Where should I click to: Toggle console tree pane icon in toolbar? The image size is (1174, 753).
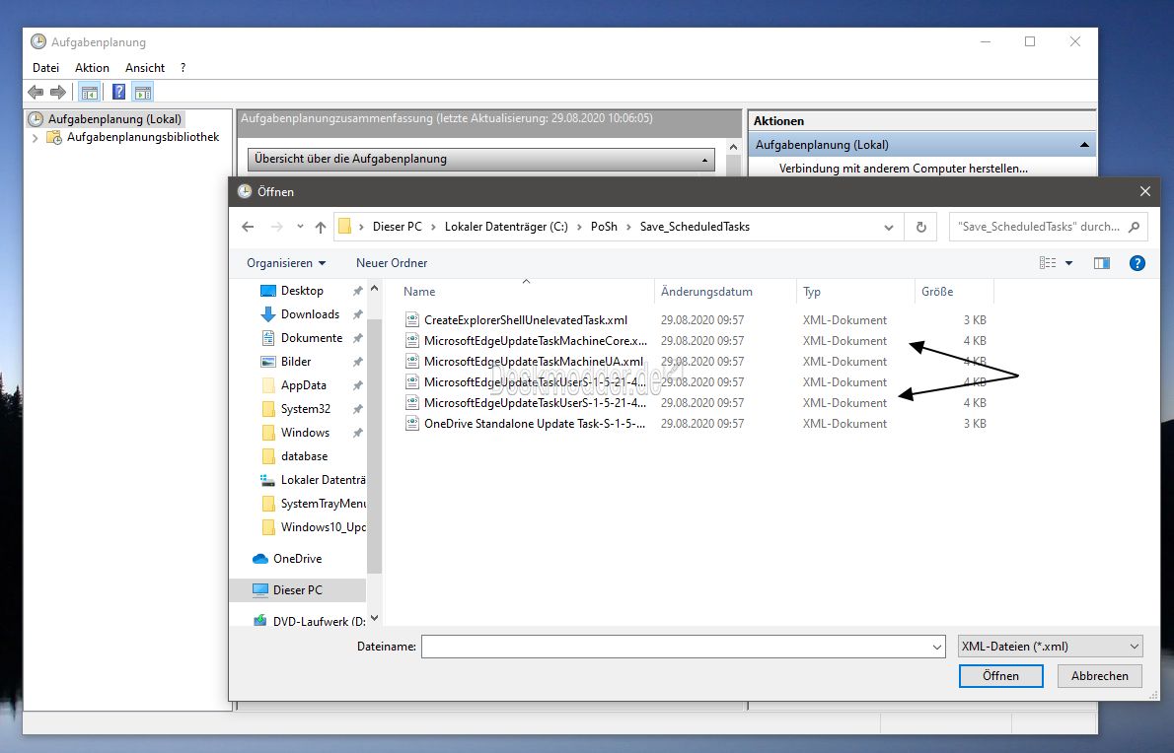[89, 93]
